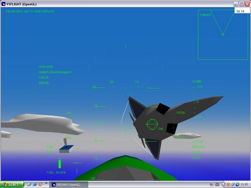
Task: Click the Show Desktop quick launch icon
Action: [x=29, y=184]
